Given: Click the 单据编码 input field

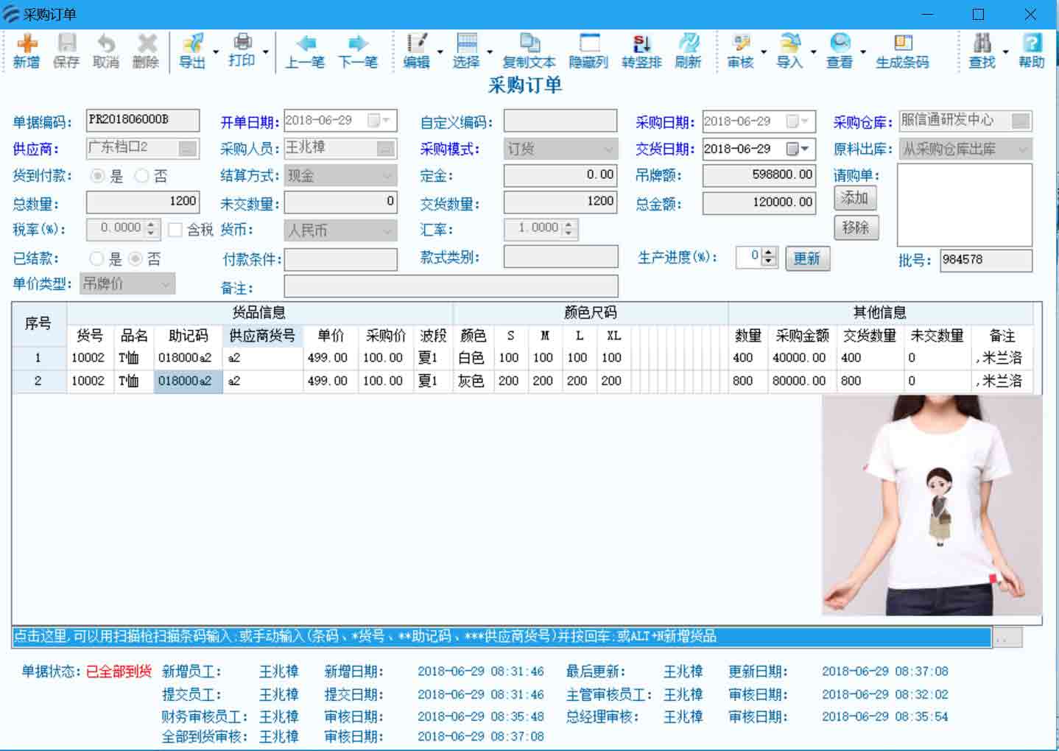Looking at the screenshot, I should (x=143, y=120).
